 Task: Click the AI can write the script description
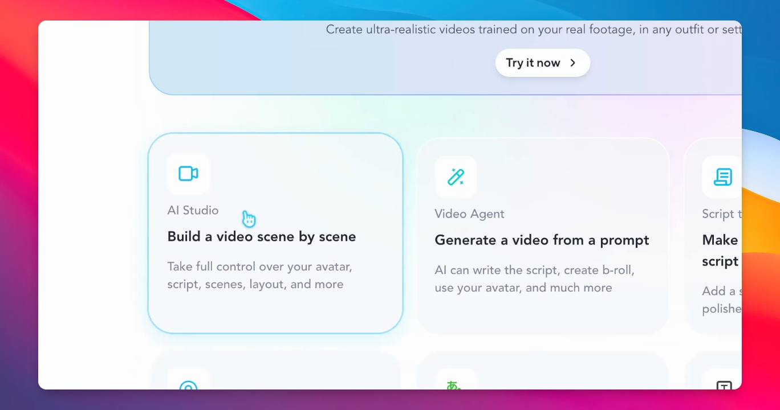(534, 278)
